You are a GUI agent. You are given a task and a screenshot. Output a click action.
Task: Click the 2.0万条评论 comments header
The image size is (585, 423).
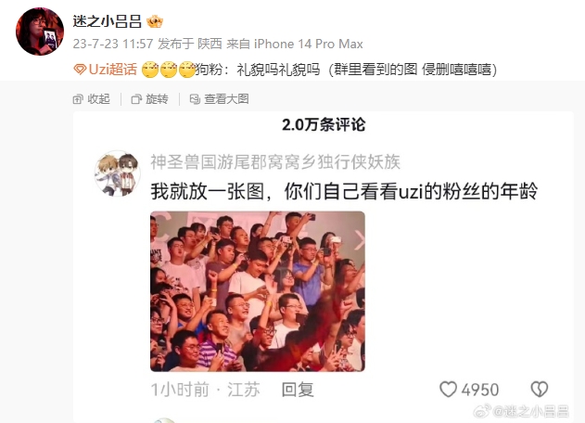point(324,124)
